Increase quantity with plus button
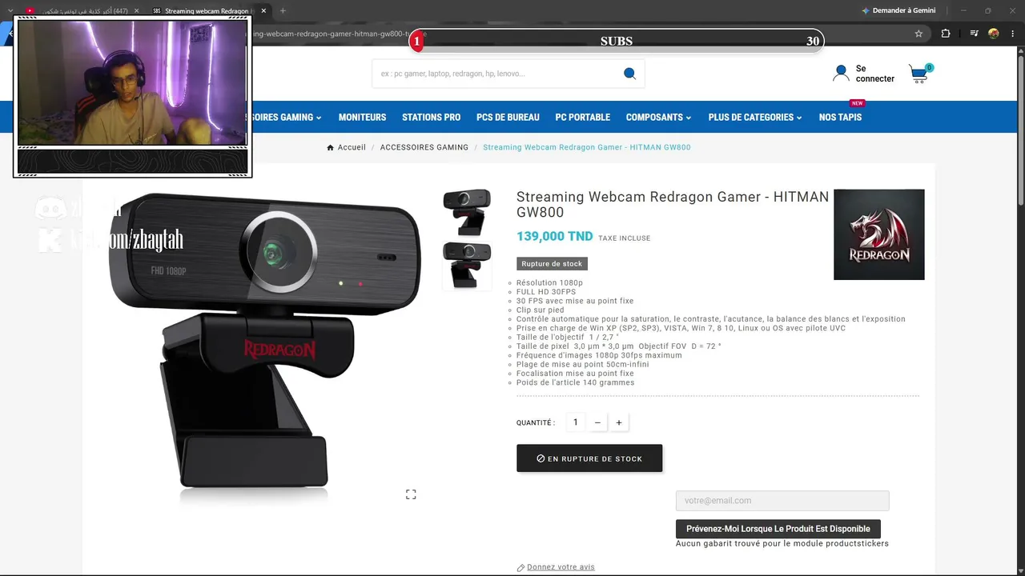 [x=618, y=422]
